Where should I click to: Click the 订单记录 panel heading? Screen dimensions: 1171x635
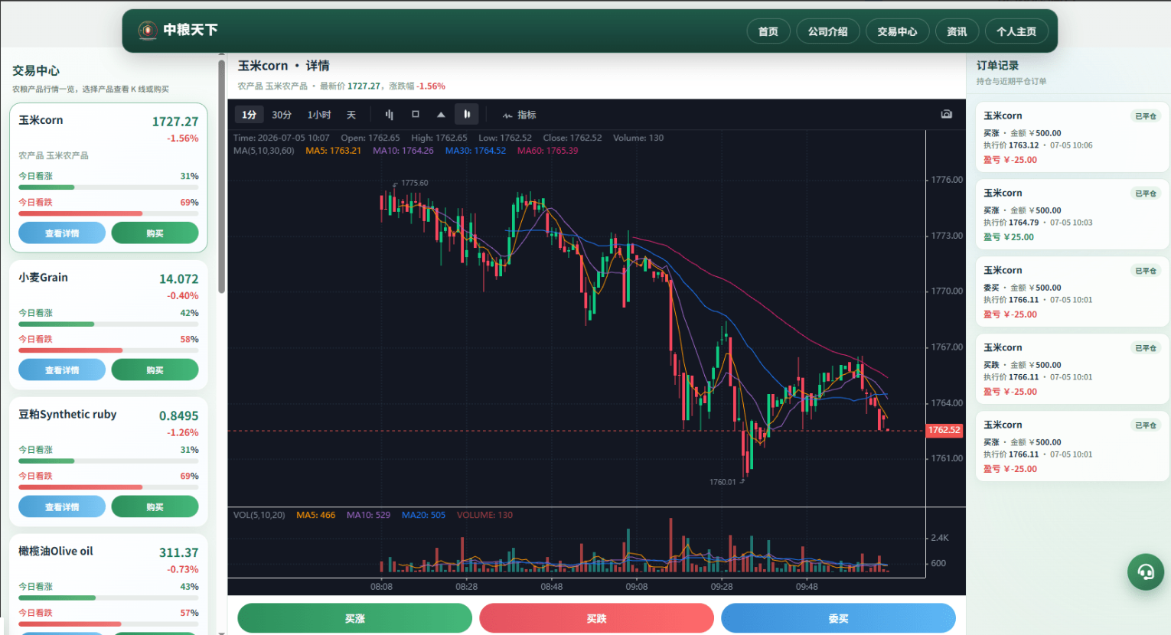click(x=998, y=66)
